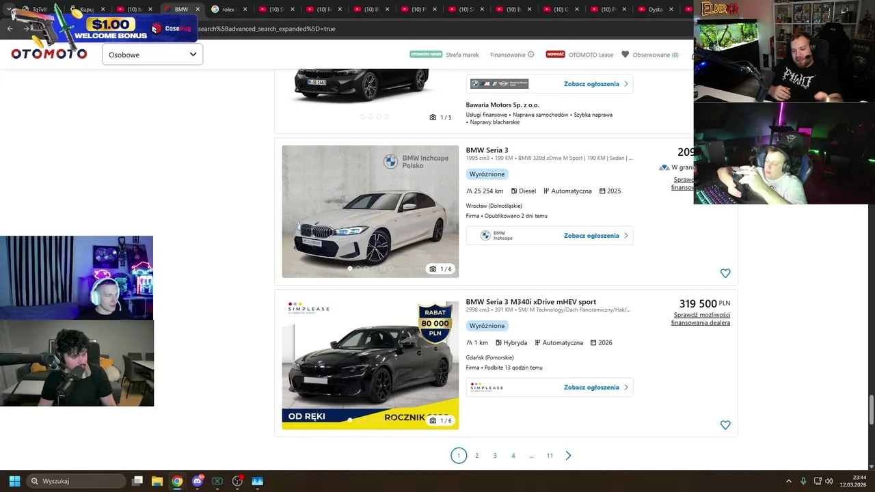Click the Chrome icon in the taskbar

click(177, 481)
